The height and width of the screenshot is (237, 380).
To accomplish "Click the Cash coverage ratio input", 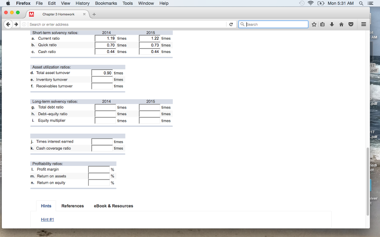I will (102, 148).
